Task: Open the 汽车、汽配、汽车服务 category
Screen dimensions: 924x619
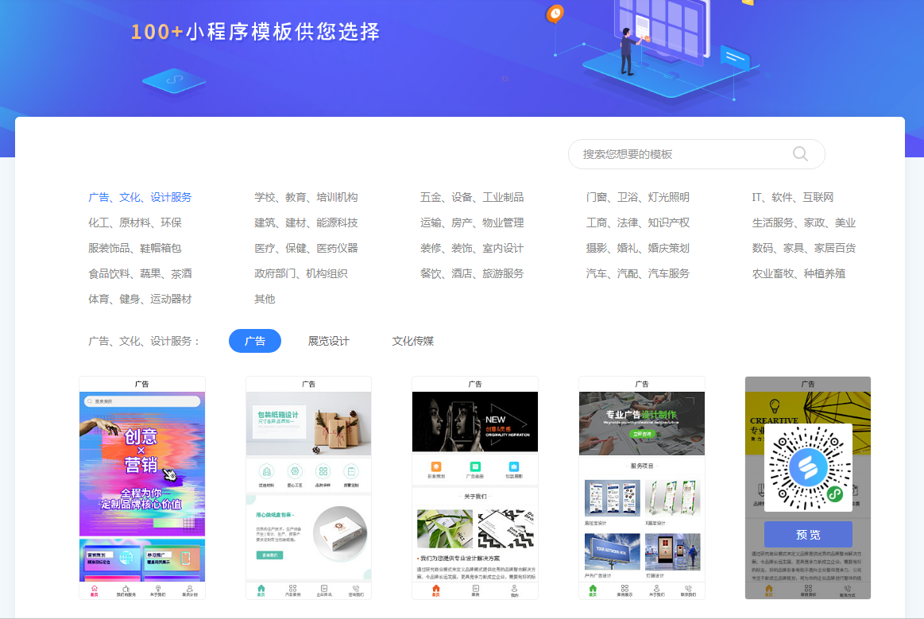Action: 638,273
